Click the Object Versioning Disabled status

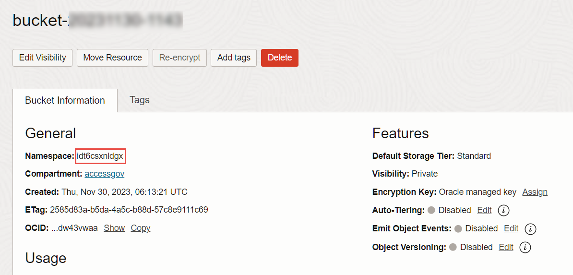pyautogui.click(x=476, y=247)
